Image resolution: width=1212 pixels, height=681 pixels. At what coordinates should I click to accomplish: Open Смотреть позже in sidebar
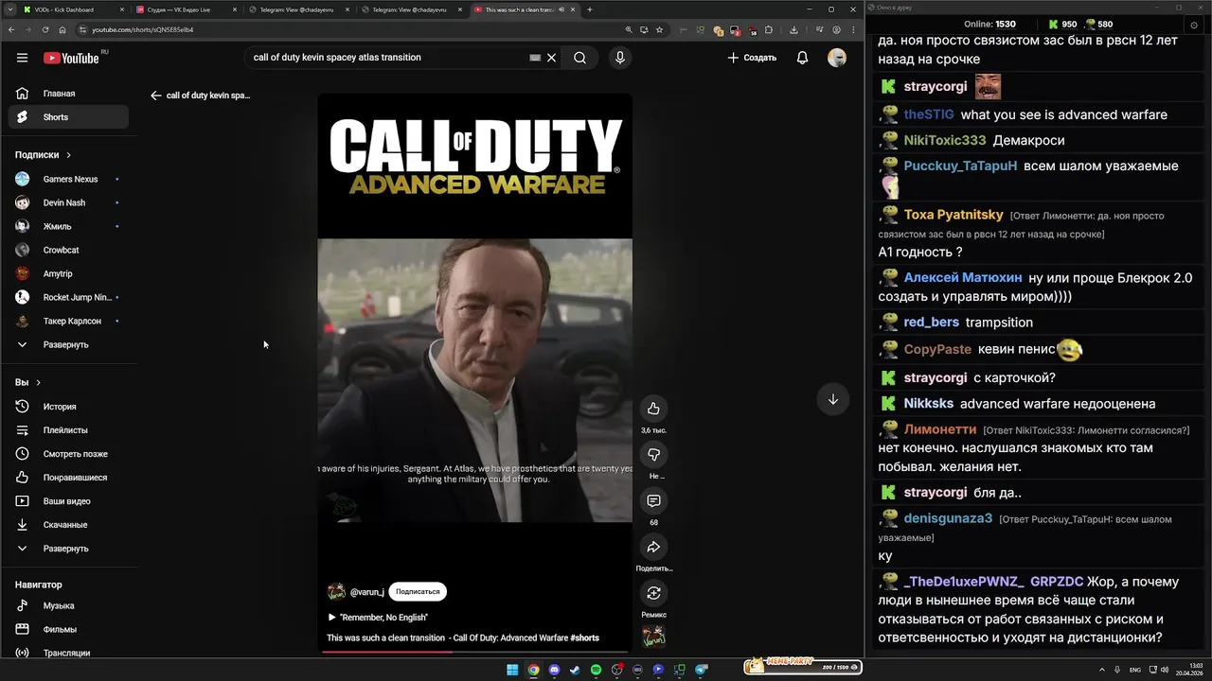[x=68, y=454]
